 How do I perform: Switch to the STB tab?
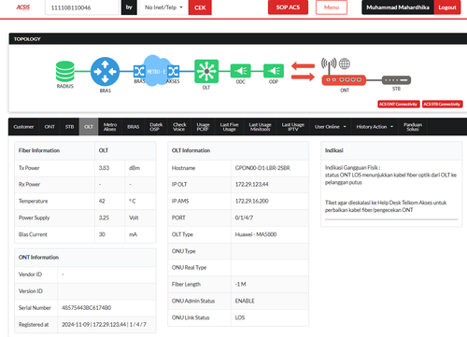[69, 127]
